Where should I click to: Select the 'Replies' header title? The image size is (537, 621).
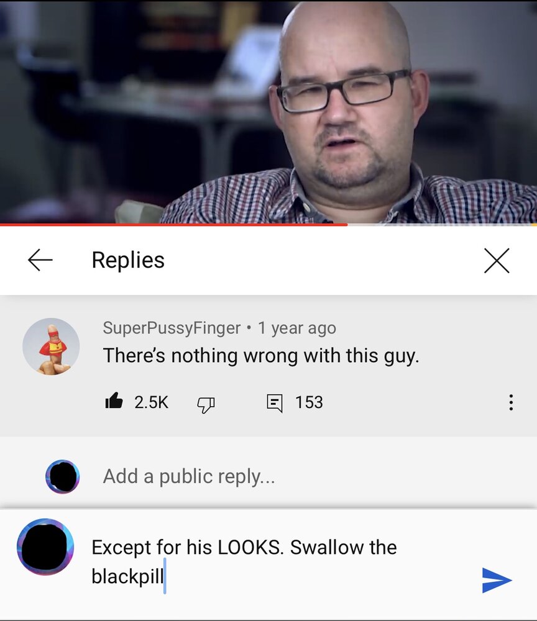click(x=128, y=260)
